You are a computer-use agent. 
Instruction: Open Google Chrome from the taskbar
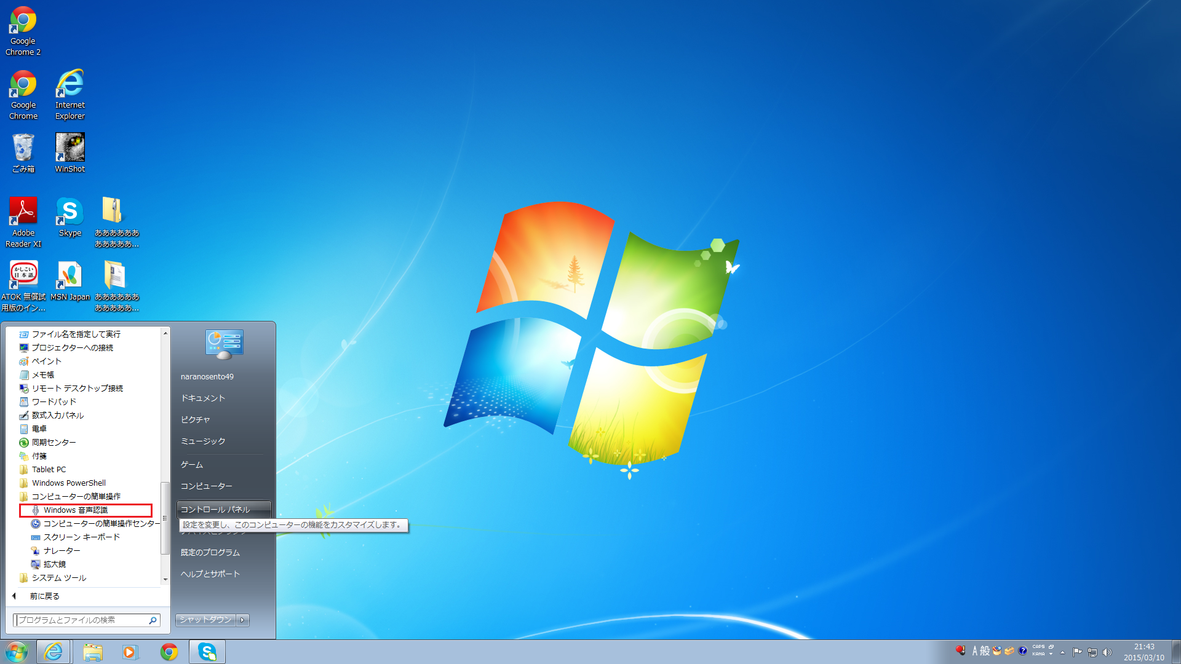coord(169,652)
